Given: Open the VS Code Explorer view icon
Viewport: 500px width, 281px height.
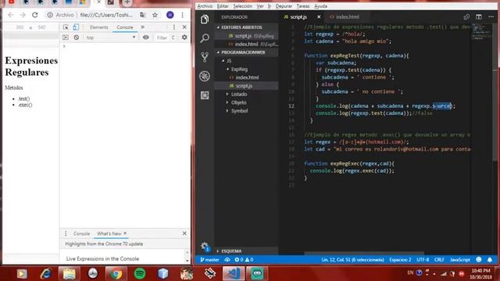Looking at the screenshot, I should click(x=205, y=19).
